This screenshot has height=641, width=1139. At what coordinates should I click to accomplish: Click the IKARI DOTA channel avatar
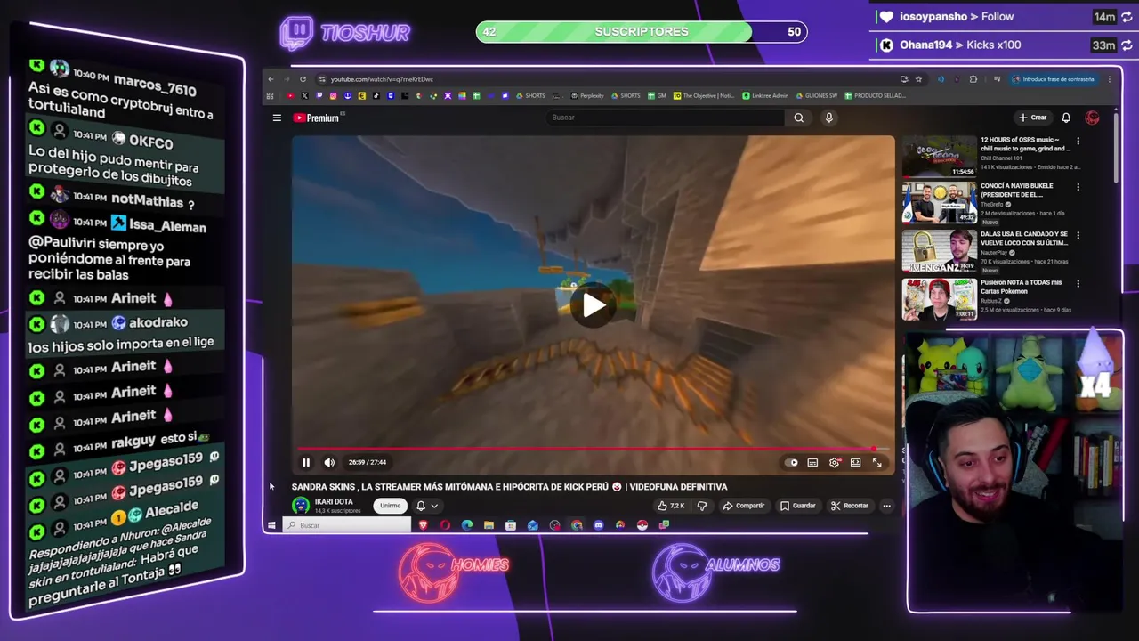301,506
